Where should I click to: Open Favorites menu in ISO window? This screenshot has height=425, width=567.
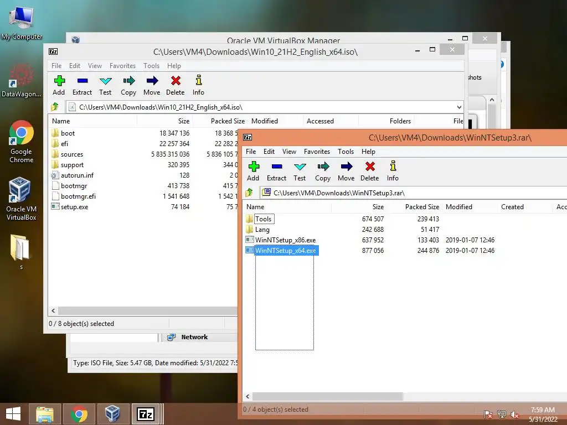122,66
